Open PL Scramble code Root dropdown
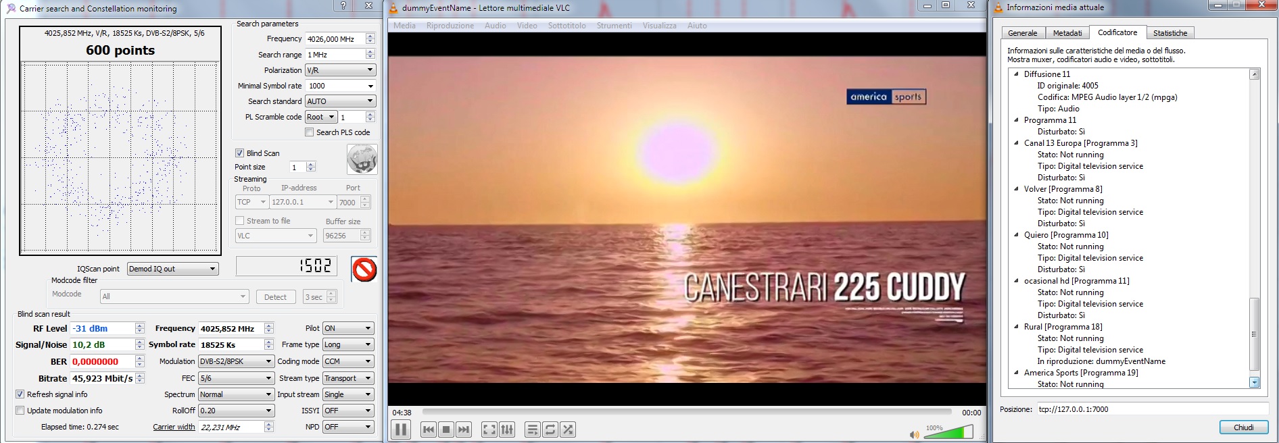This screenshot has height=443, width=1279. click(x=321, y=117)
